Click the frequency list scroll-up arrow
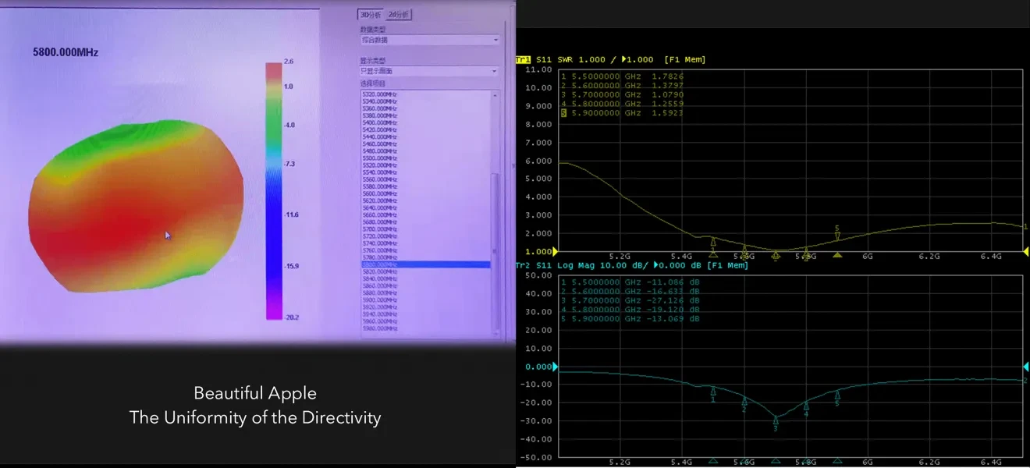Image resolution: width=1030 pixels, height=468 pixels. coord(494,94)
